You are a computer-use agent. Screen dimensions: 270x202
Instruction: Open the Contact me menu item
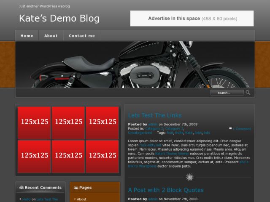point(82,36)
